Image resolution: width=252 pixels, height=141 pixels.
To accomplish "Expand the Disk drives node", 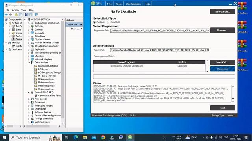I will 29,36.
